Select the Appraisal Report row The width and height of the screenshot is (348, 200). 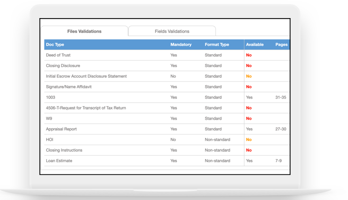[x=167, y=129]
